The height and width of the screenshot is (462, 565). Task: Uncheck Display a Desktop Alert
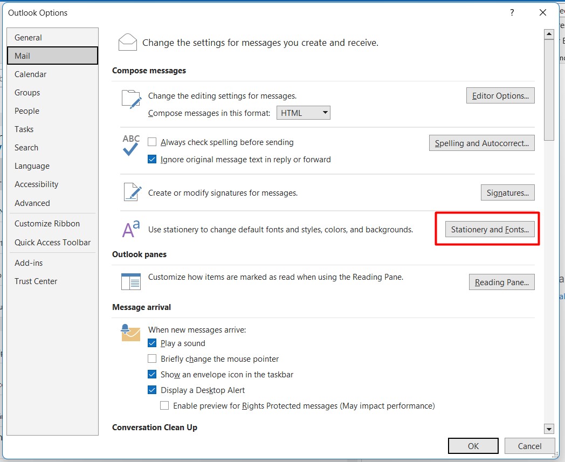[x=152, y=390]
